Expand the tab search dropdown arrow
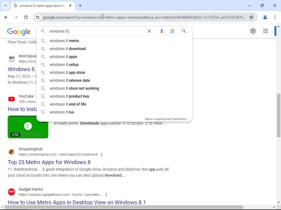The image size is (281, 210). tap(5, 5)
